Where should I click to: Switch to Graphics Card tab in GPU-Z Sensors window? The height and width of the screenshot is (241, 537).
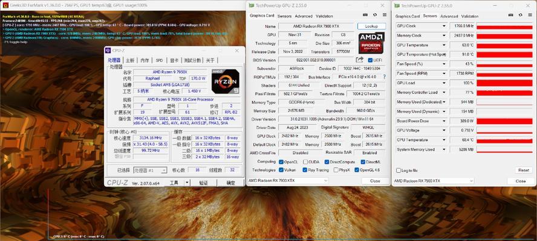[407, 16]
